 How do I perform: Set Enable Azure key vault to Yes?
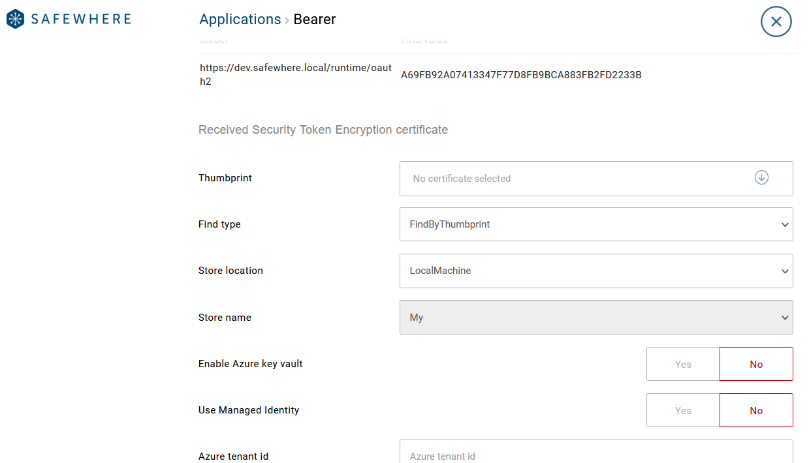(x=683, y=364)
